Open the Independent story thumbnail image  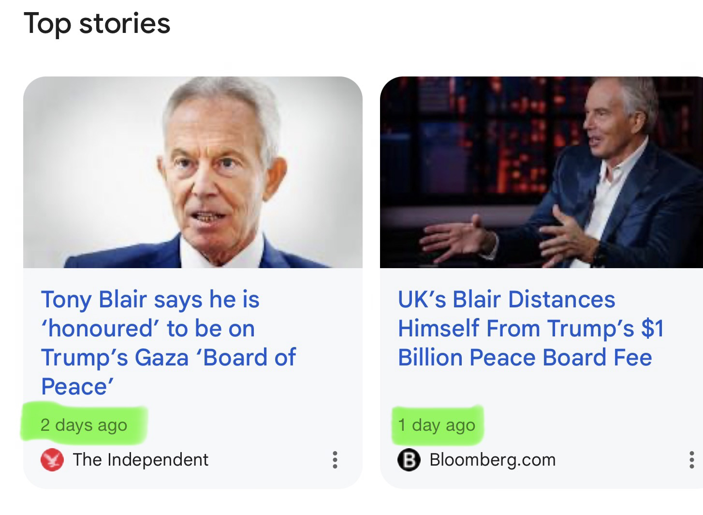coord(192,172)
